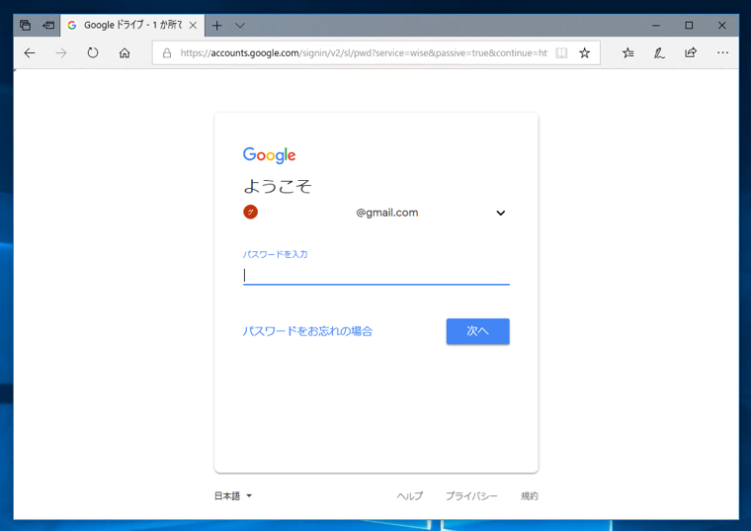Open the browser home page
The height and width of the screenshot is (531, 751).
(125, 52)
